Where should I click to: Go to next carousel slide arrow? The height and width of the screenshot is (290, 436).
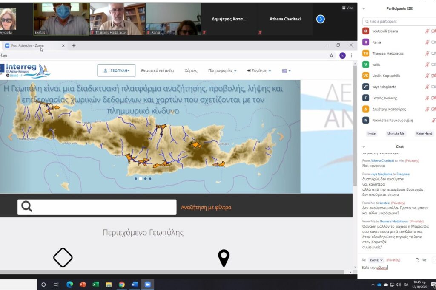281,137
